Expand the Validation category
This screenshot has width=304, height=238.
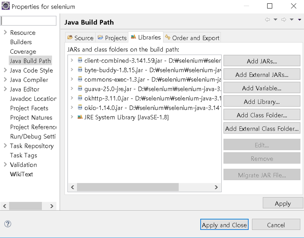pyautogui.click(x=5, y=164)
